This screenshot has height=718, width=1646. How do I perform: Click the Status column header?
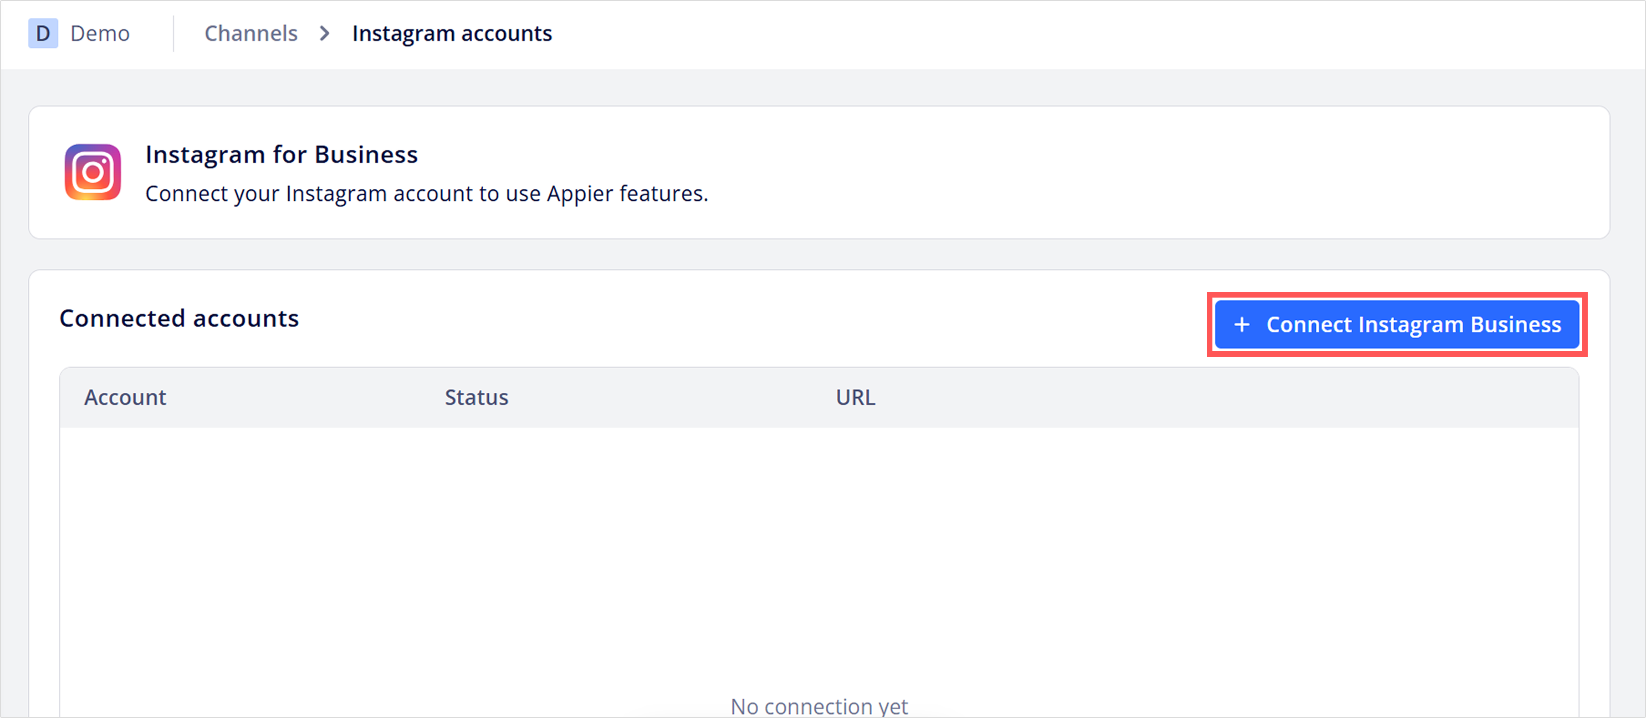pos(477,398)
